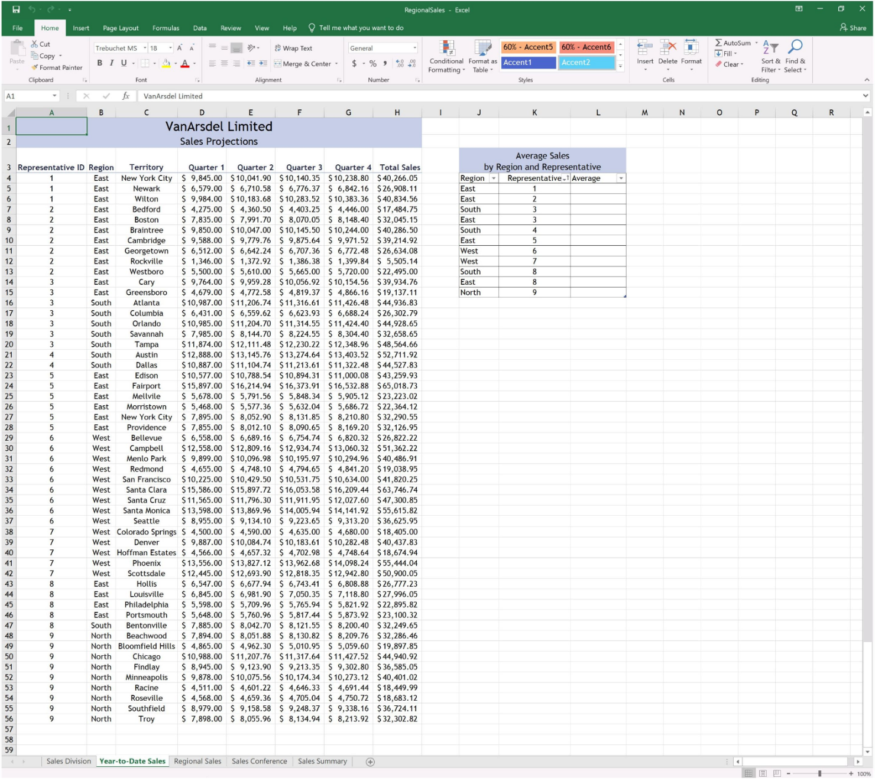875x781 pixels.
Task: Go to the Regional Sales sheet tab
Action: pos(197,762)
